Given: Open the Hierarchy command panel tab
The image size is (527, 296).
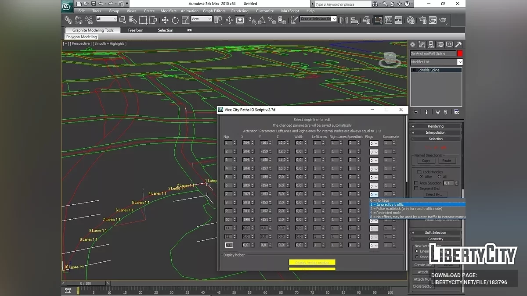Looking at the screenshot, I should [431, 44].
